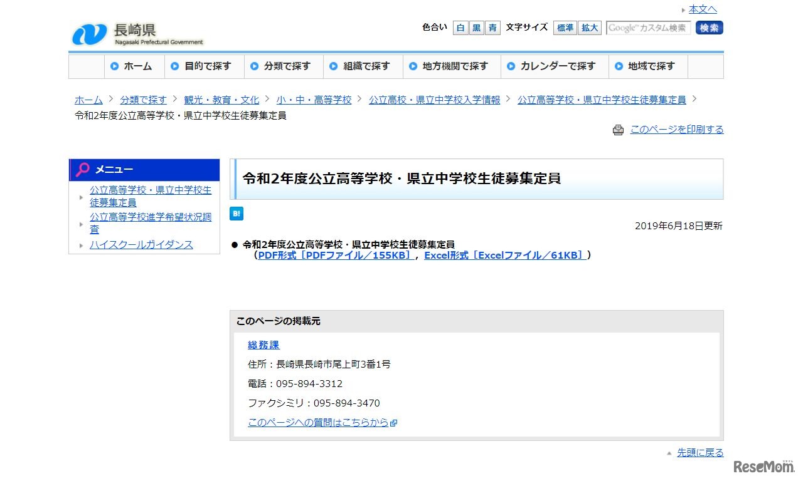This screenshot has width=803, height=481.
Task: Click the arrow icon beside 本文へ
Action: pyautogui.click(x=684, y=9)
